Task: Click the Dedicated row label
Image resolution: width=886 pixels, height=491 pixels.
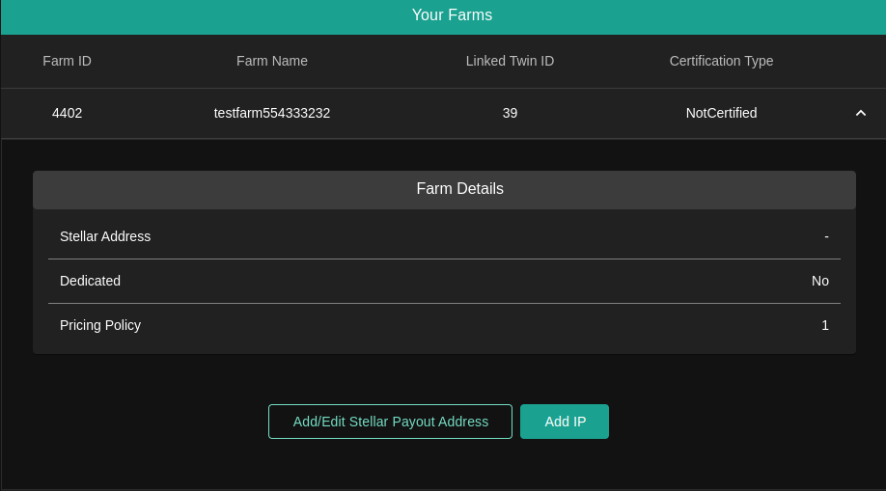Action: [x=90, y=281]
